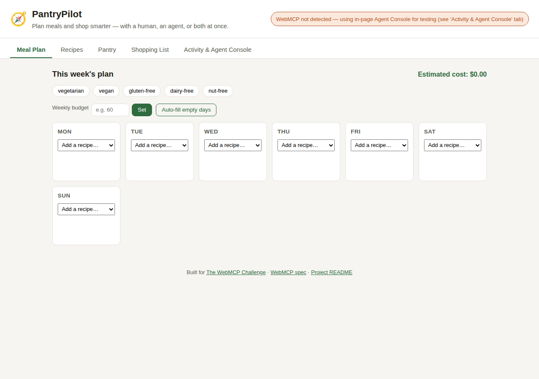Click Auto-fill empty days button
539x379 pixels.
click(x=186, y=110)
